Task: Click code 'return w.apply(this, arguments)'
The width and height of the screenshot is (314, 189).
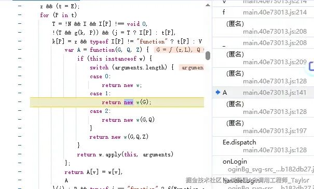Action: [x=125, y=154]
